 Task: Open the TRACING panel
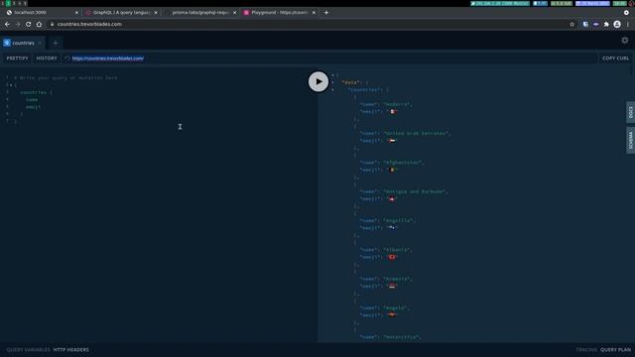586,350
